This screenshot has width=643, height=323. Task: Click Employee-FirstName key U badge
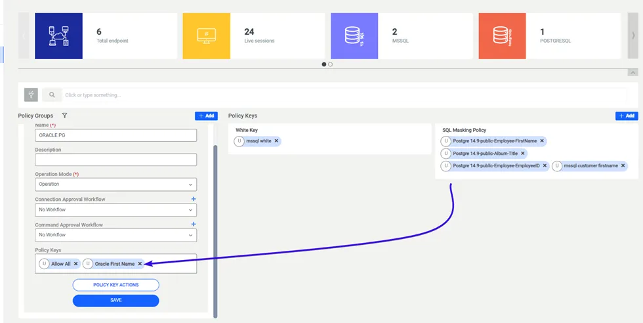446,140
